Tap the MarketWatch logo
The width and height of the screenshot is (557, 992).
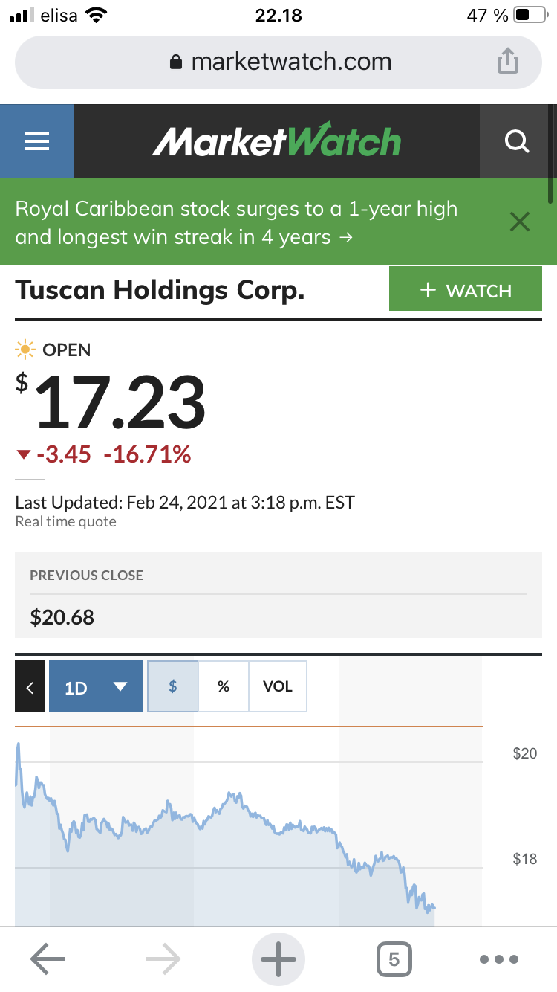click(x=276, y=141)
